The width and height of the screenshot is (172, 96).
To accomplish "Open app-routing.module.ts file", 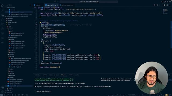I will point(16,79).
